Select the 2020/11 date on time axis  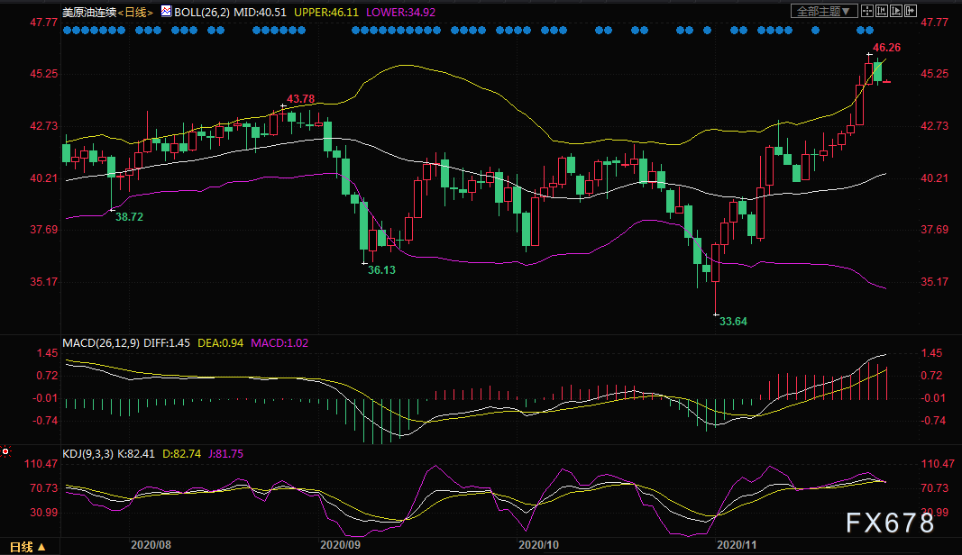coord(737,544)
